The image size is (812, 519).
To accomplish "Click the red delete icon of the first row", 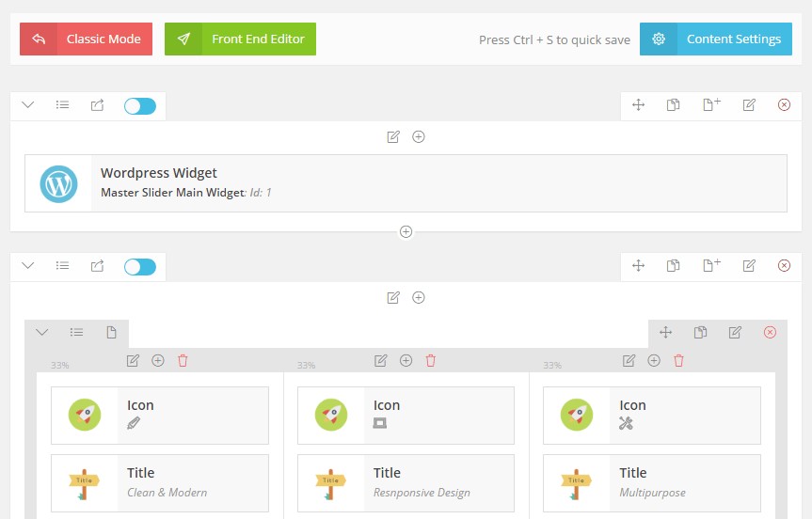I will (784, 105).
